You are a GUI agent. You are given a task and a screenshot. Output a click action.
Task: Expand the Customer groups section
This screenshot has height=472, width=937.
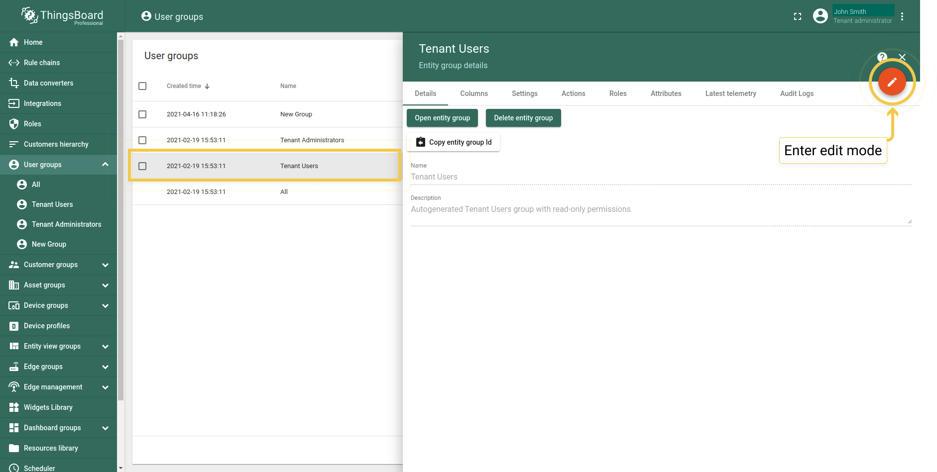point(105,265)
